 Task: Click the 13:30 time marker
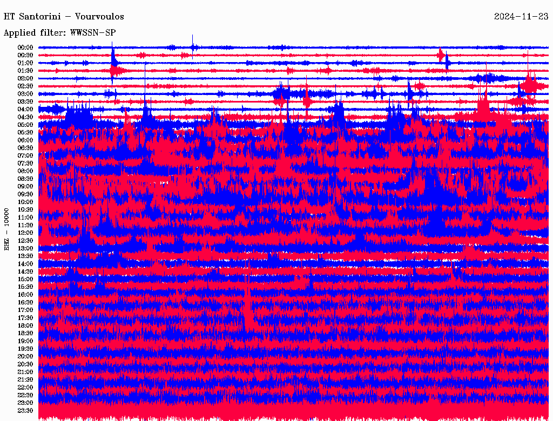pos(25,256)
